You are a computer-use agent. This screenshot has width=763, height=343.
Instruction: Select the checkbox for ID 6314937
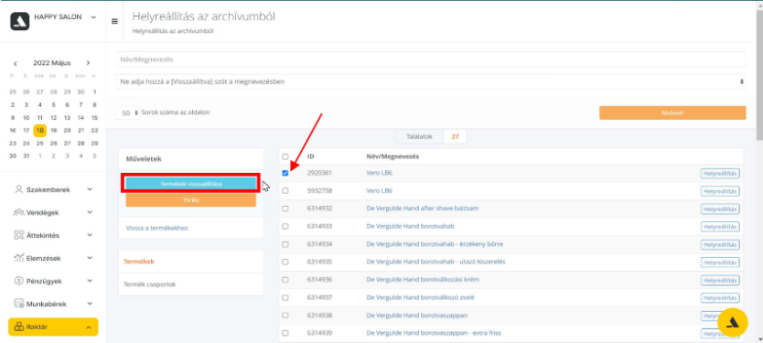[285, 297]
